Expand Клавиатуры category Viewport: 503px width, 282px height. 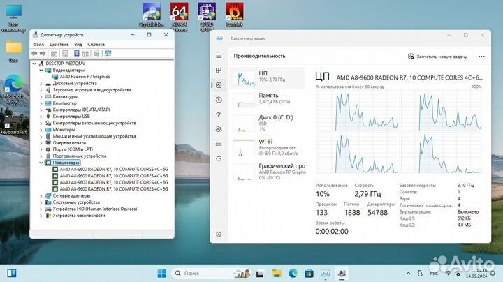tap(41, 96)
